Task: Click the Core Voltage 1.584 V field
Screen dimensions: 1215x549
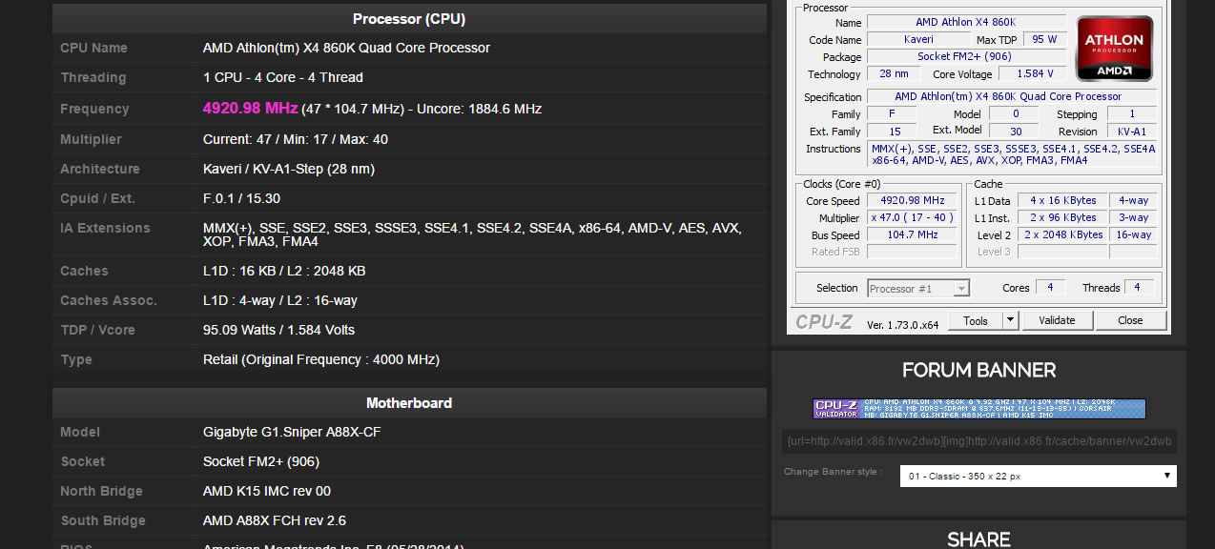Action: 1035,73
